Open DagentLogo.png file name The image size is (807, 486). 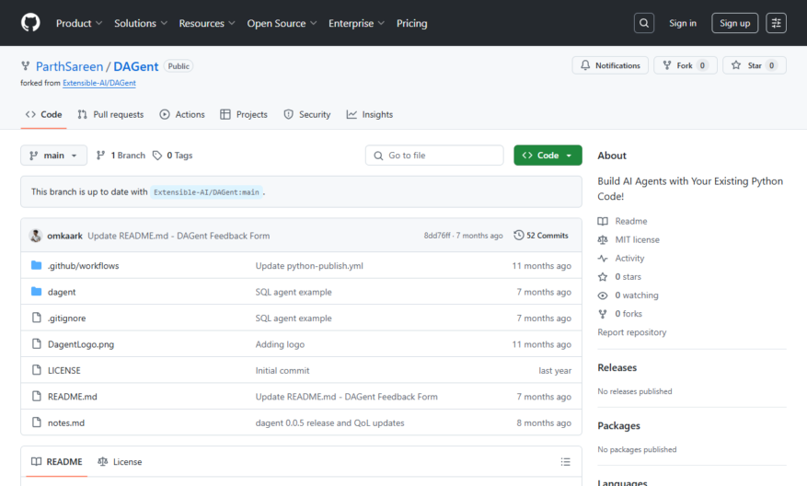(x=81, y=344)
